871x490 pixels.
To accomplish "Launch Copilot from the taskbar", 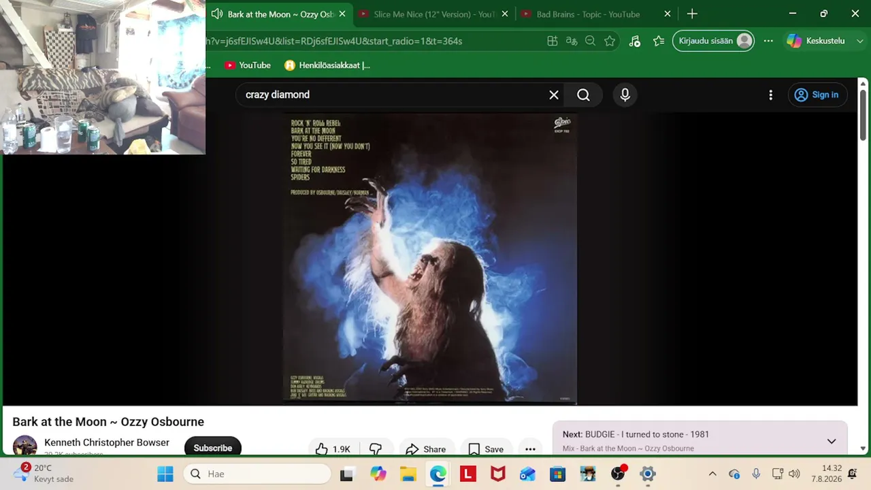I will [378, 474].
